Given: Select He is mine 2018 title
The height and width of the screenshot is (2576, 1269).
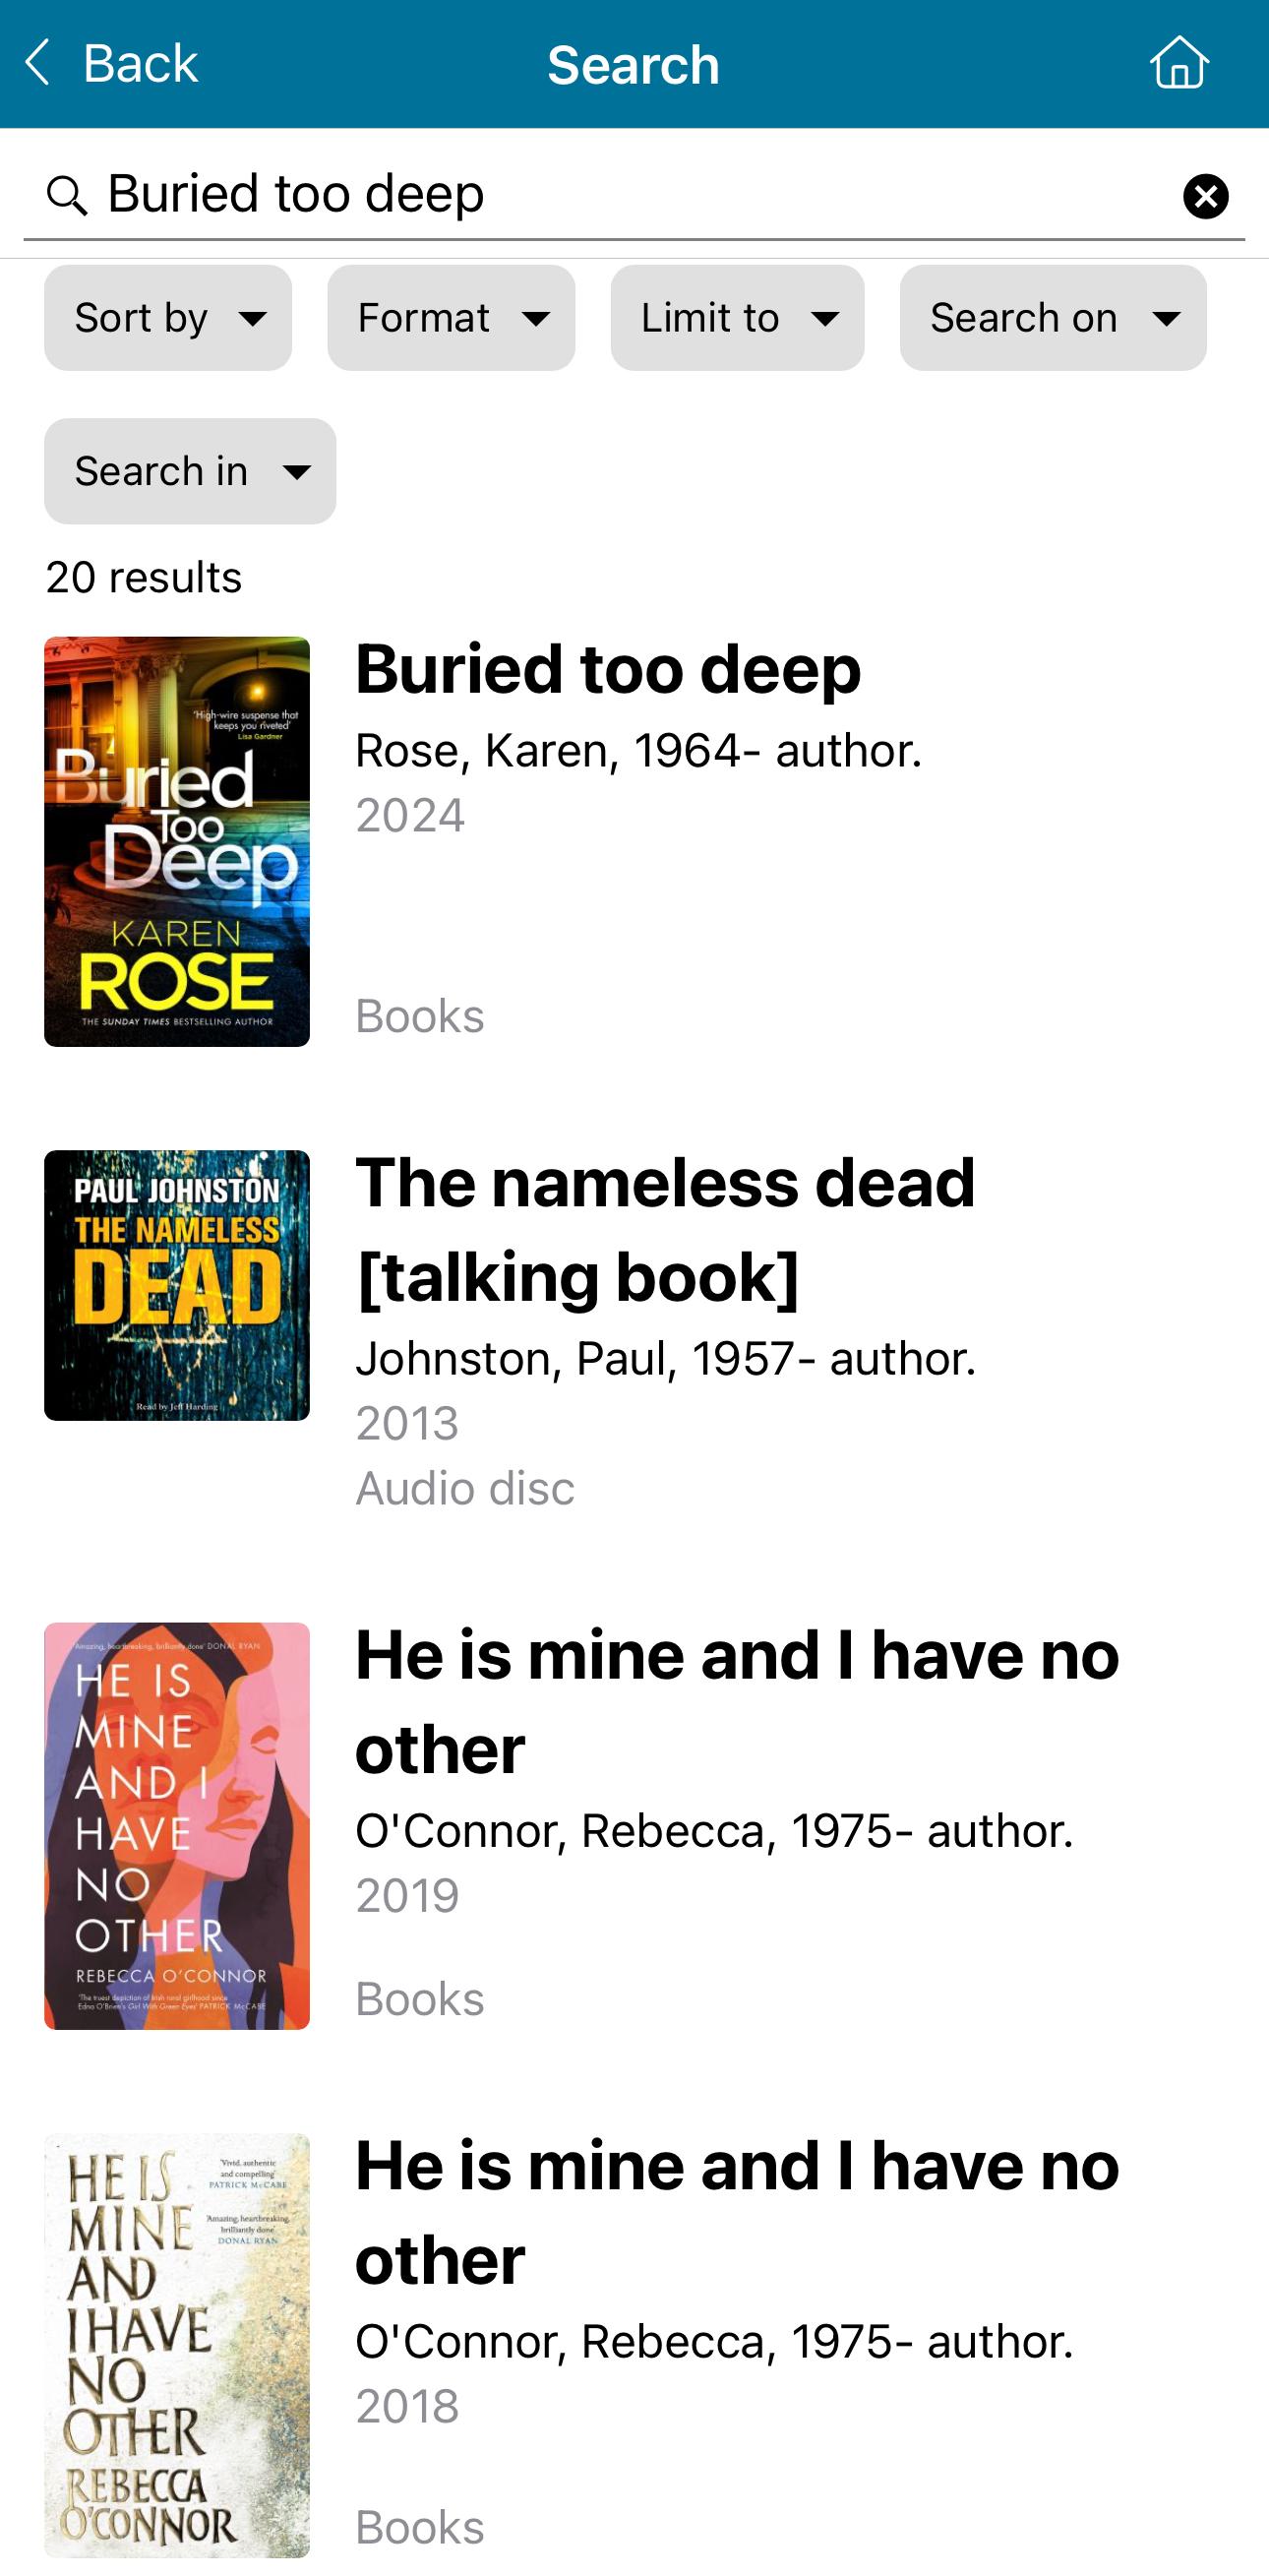Looking at the screenshot, I should click(737, 2213).
